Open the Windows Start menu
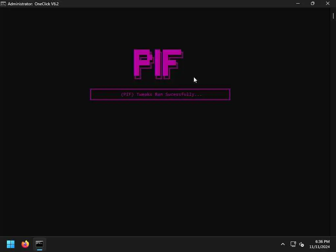 10,244
